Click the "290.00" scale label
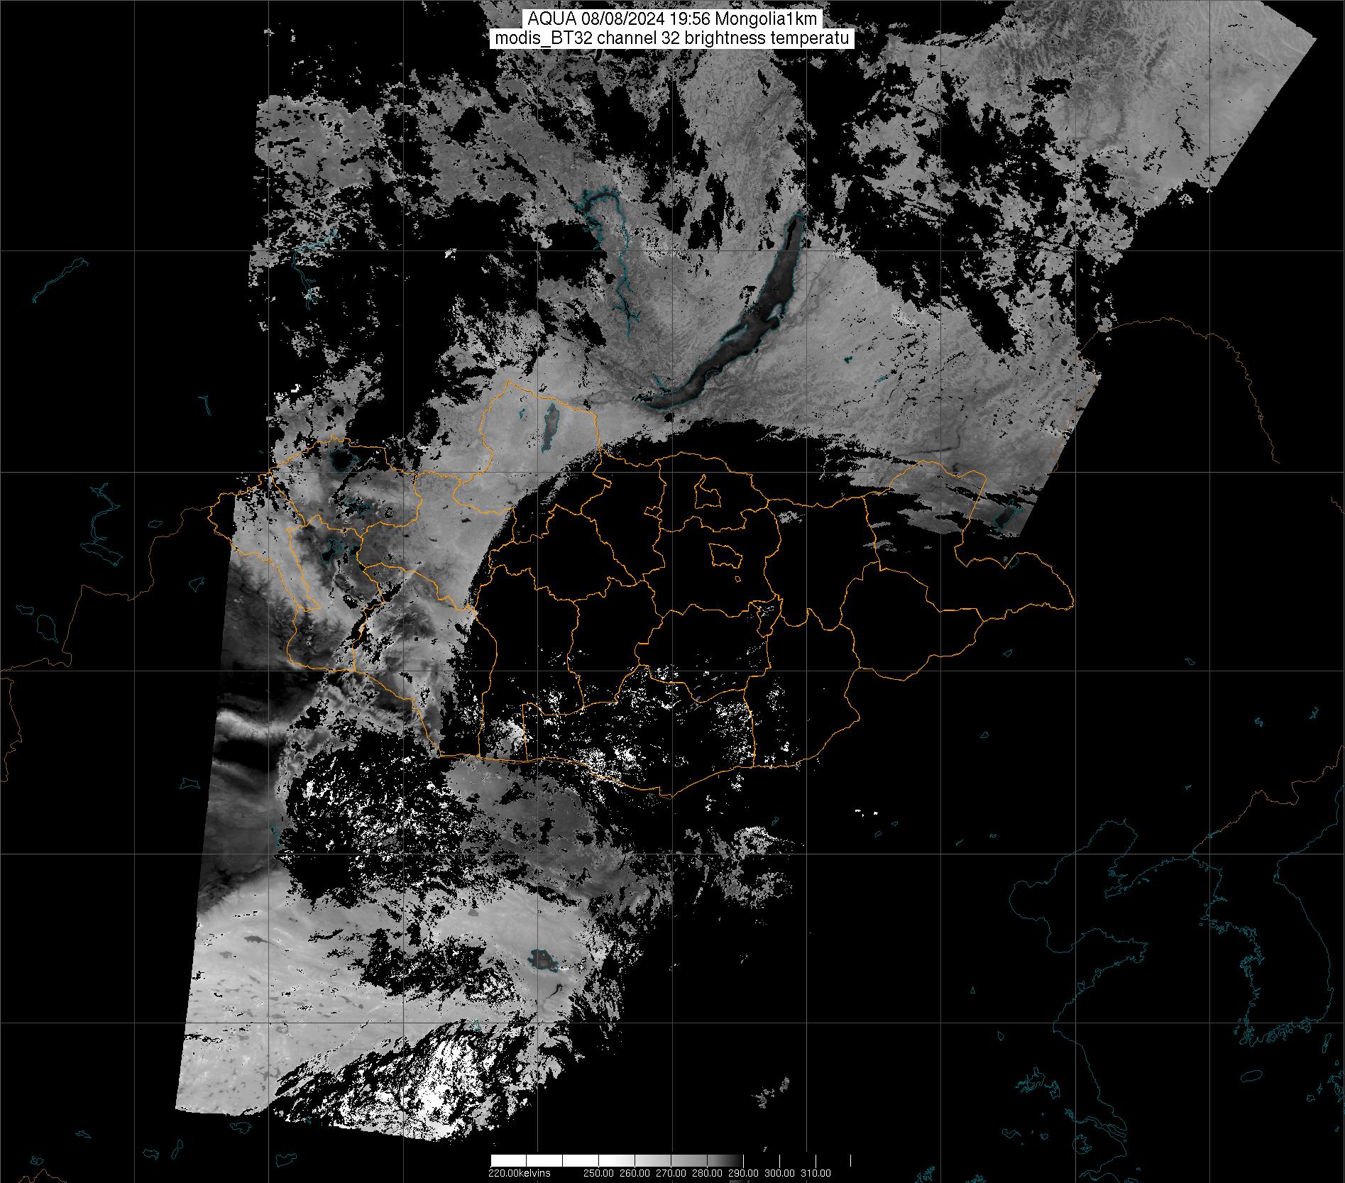Screen dimensions: 1345x1183 [743, 1173]
